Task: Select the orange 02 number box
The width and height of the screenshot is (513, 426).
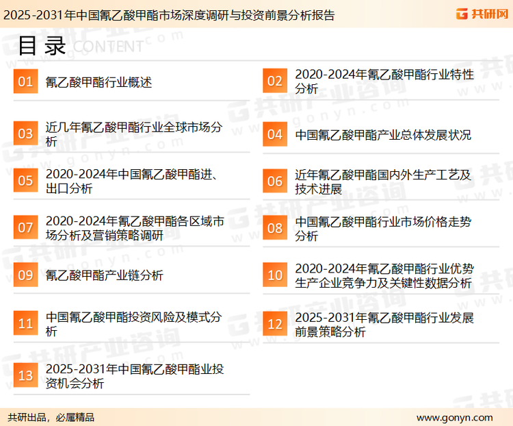Action: [x=275, y=81]
